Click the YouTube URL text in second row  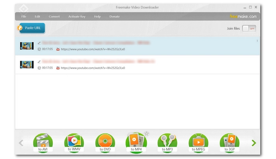coord(93,68)
